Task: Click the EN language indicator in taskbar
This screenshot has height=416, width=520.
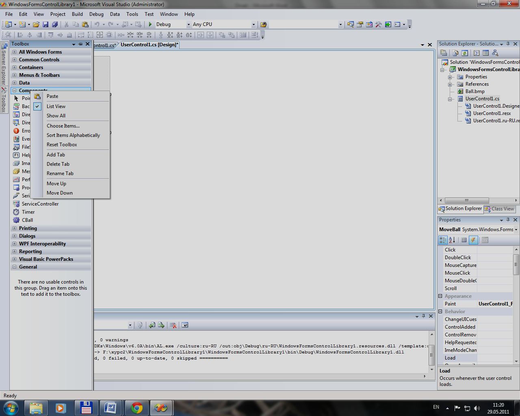Action: (436, 407)
